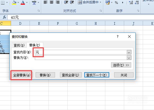Select column H header
The image size is (154, 110).
click(x=96, y=23)
